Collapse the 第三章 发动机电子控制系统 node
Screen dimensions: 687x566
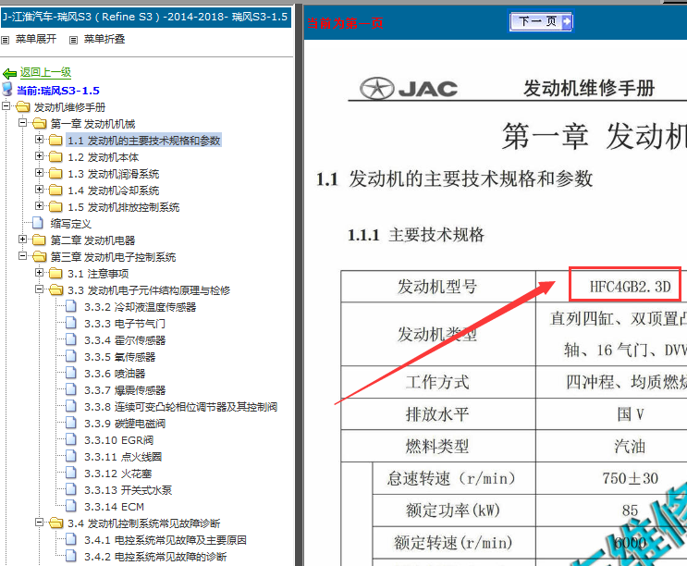point(23,256)
